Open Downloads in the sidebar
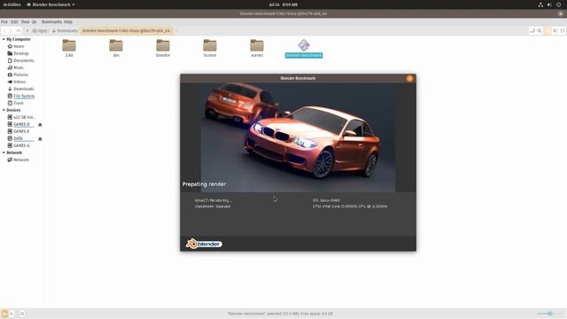 [x=20, y=89]
